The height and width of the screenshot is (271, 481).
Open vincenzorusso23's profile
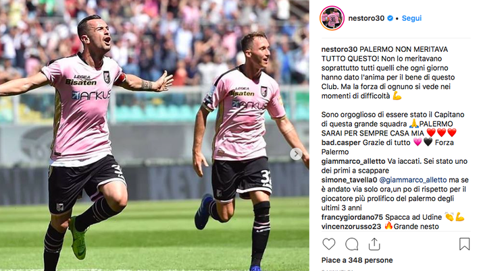(351, 227)
